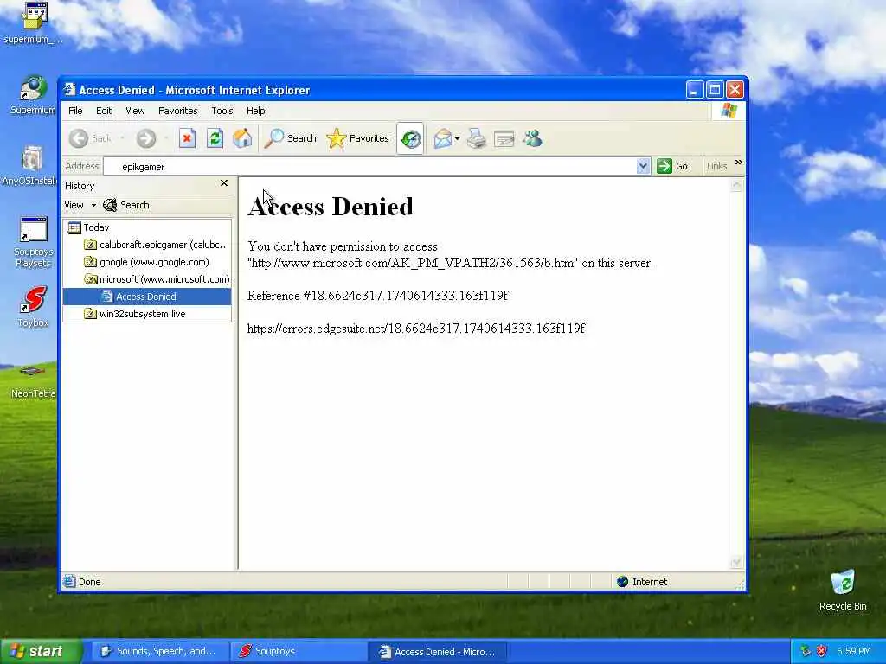
Task: Click the Links toolbar label
Action: 716,166
